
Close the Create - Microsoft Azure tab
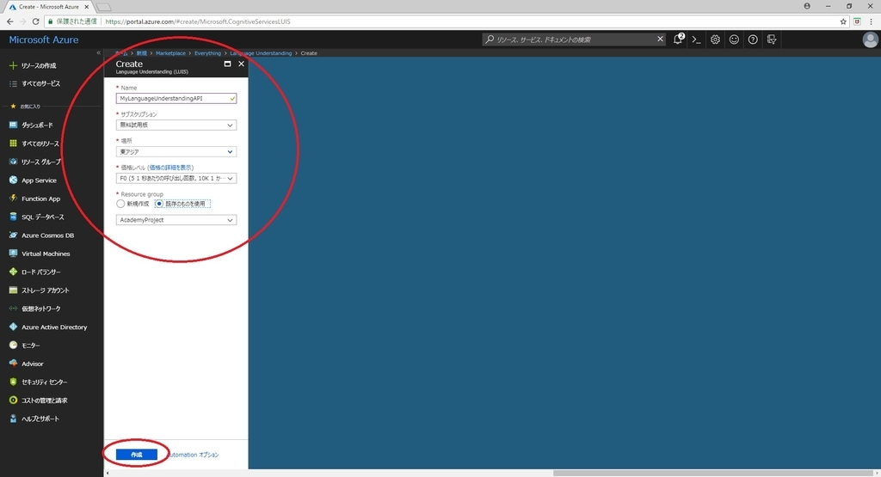[x=87, y=7]
